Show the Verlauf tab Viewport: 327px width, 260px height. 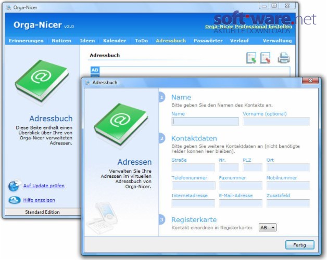point(239,41)
